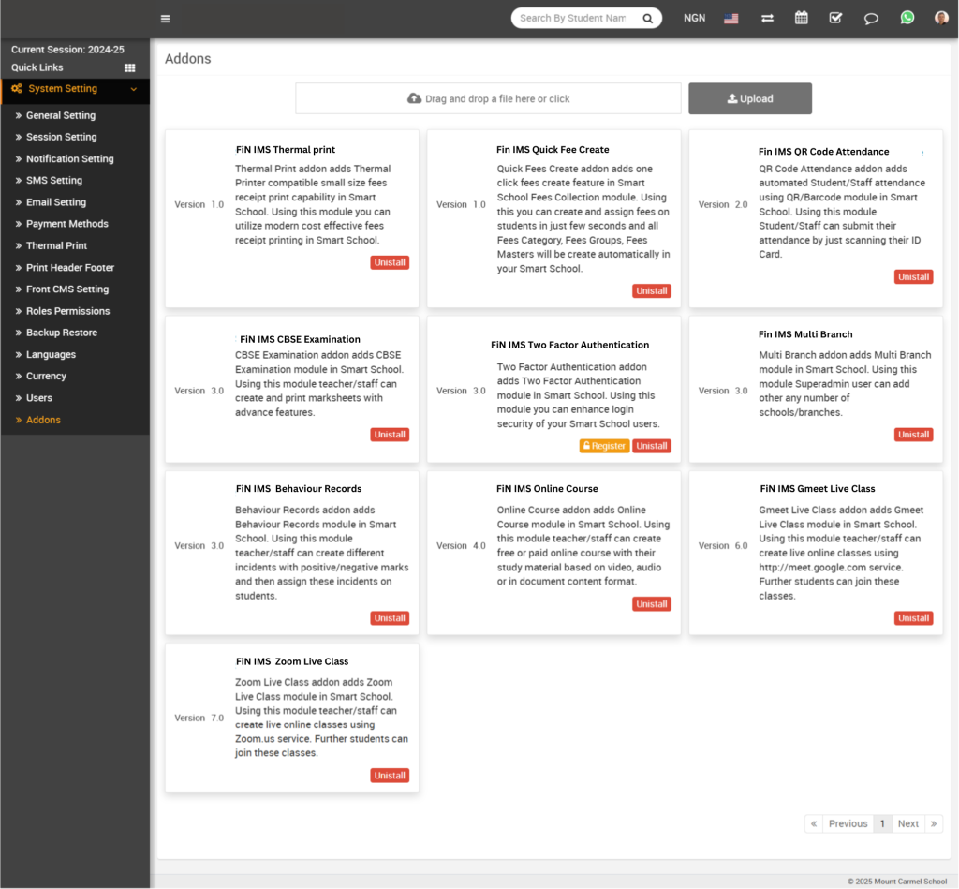The image size is (959, 889).
Task: Click the switch arrows icon in header
Action: (767, 19)
